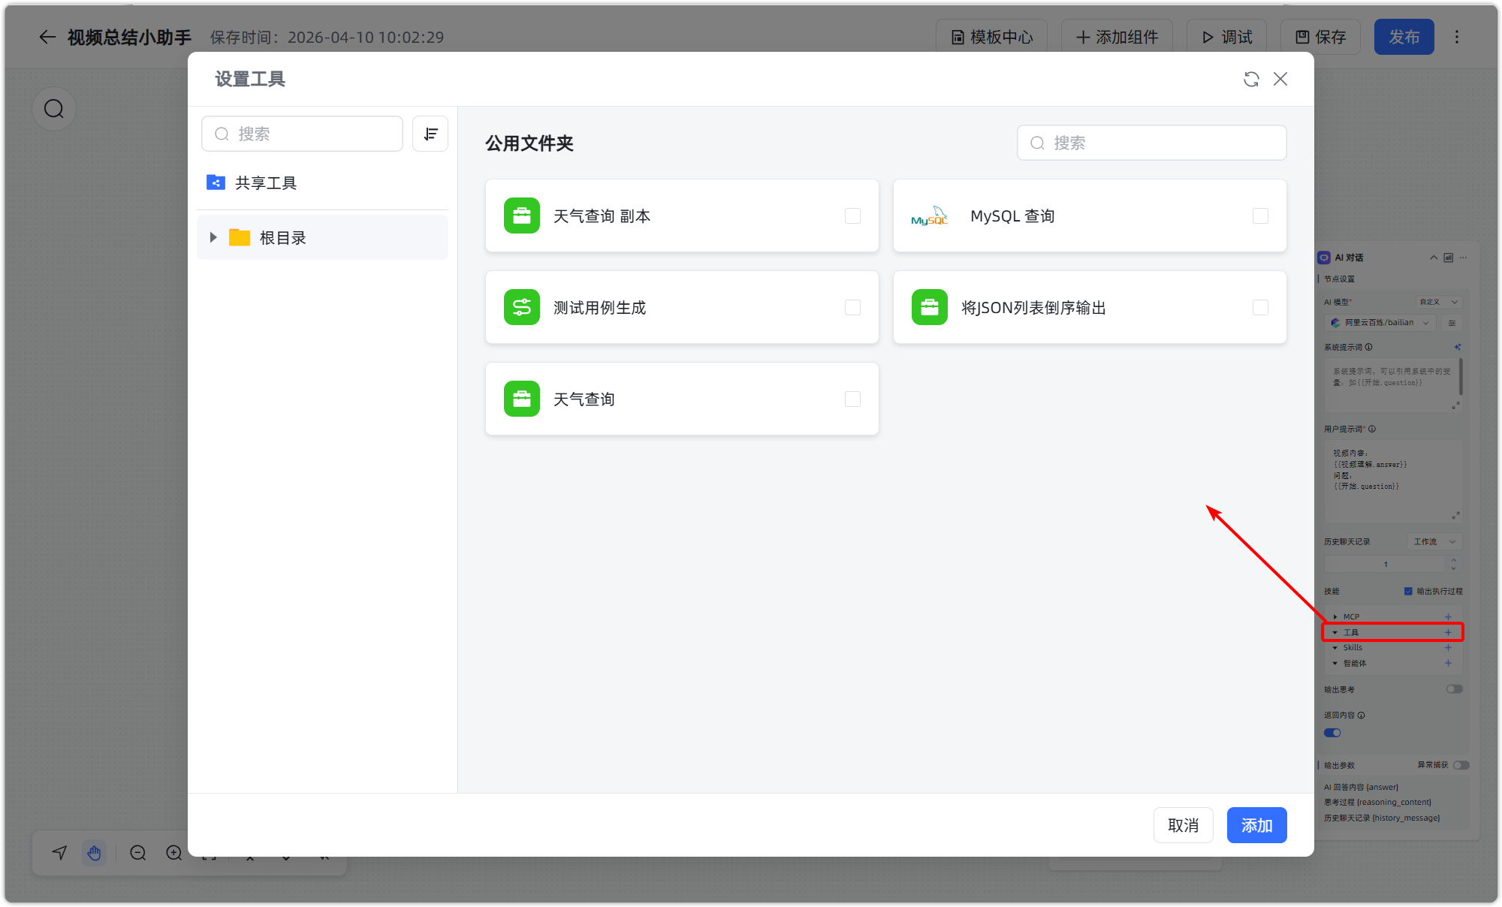1502x907 pixels.
Task: Expand the 系统提示词 text box with the resize icon
Action: 1455,405
